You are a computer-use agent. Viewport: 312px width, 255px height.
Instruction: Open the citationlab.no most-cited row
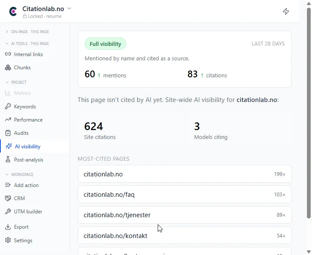184,174
